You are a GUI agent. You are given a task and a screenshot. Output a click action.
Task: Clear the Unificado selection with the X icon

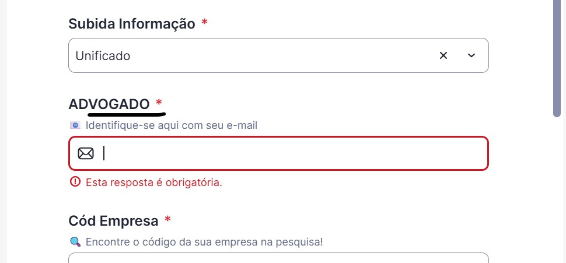click(x=443, y=55)
